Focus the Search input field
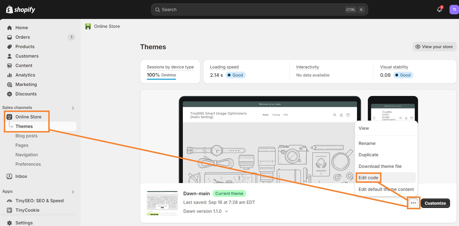This screenshot has height=226, width=459. [x=259, y=9]
